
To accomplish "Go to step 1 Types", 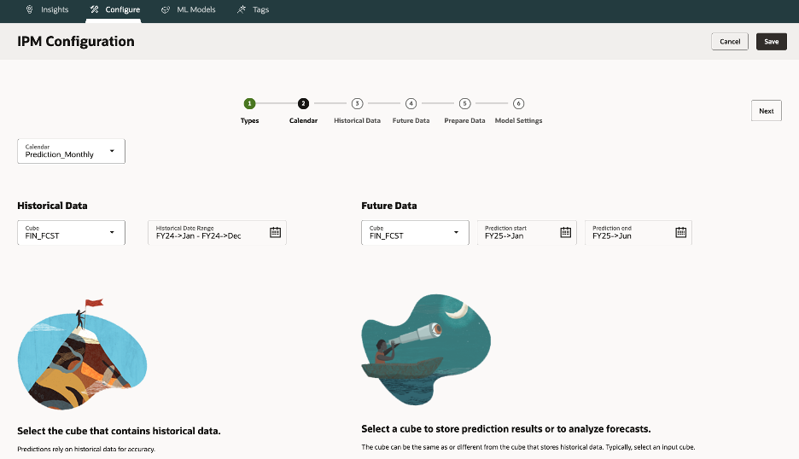I will click(249, 103).
